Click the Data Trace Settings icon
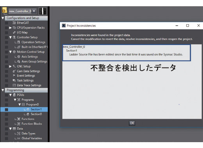Viewport: 203px width, 148px height. tap(14, 85)
